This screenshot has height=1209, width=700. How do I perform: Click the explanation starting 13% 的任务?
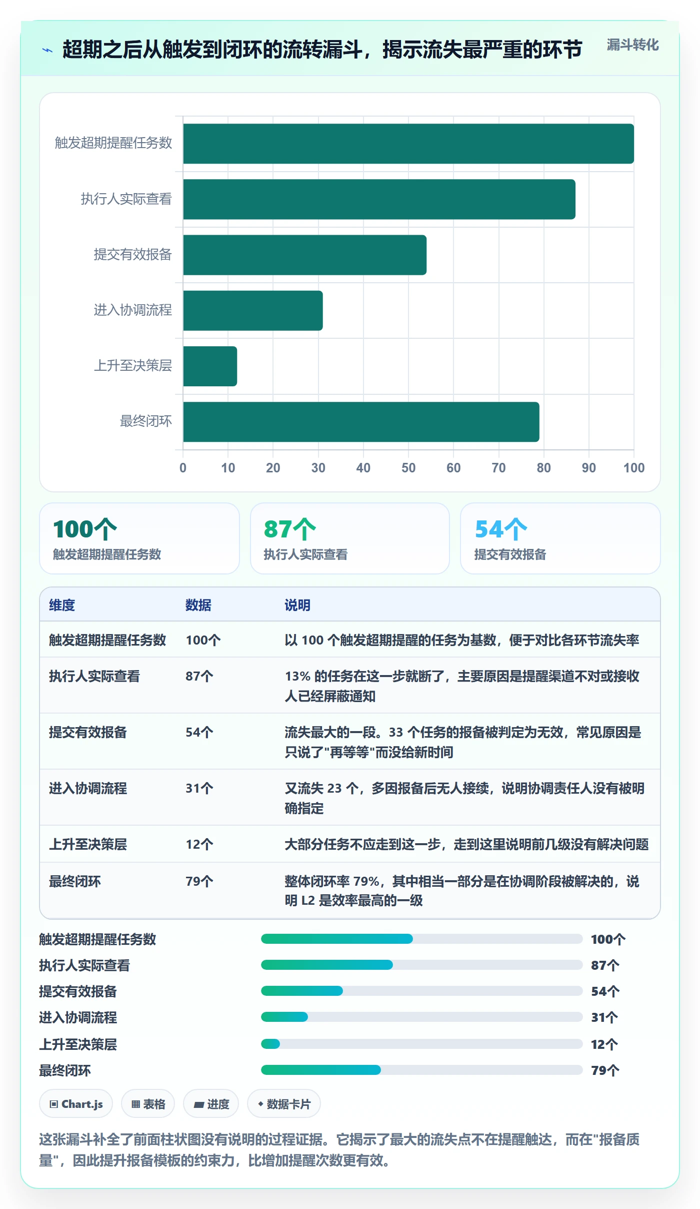point(462,686)
